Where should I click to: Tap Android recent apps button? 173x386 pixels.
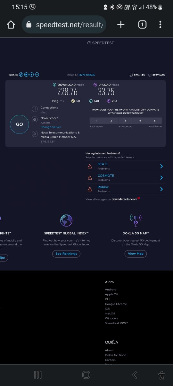point(38,375)
